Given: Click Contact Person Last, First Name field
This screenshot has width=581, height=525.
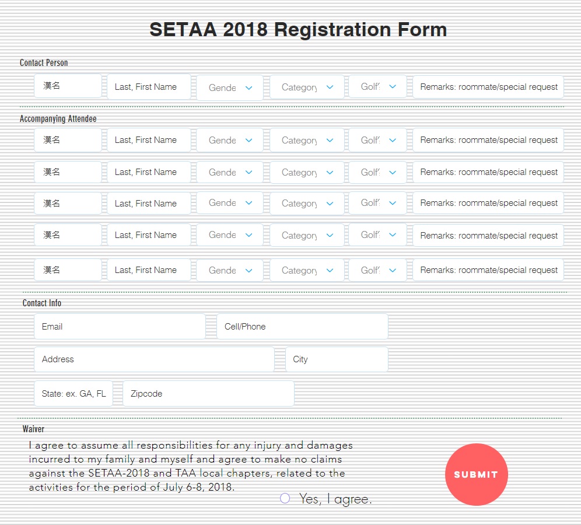Looking at the screenshot, I should coord(149,87).
